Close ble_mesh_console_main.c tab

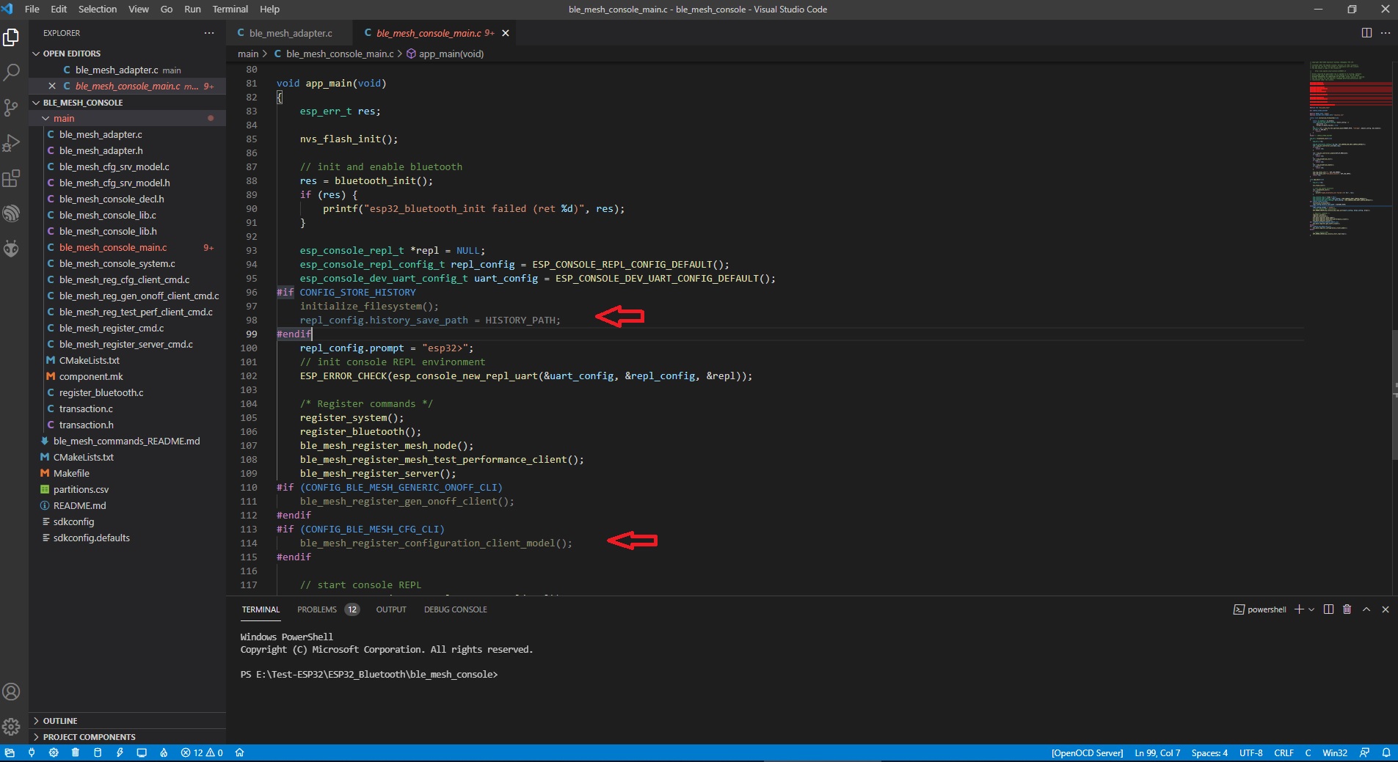(506, 33)
